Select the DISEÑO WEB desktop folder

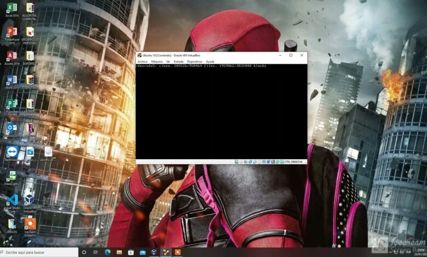[x=30, y=82]
